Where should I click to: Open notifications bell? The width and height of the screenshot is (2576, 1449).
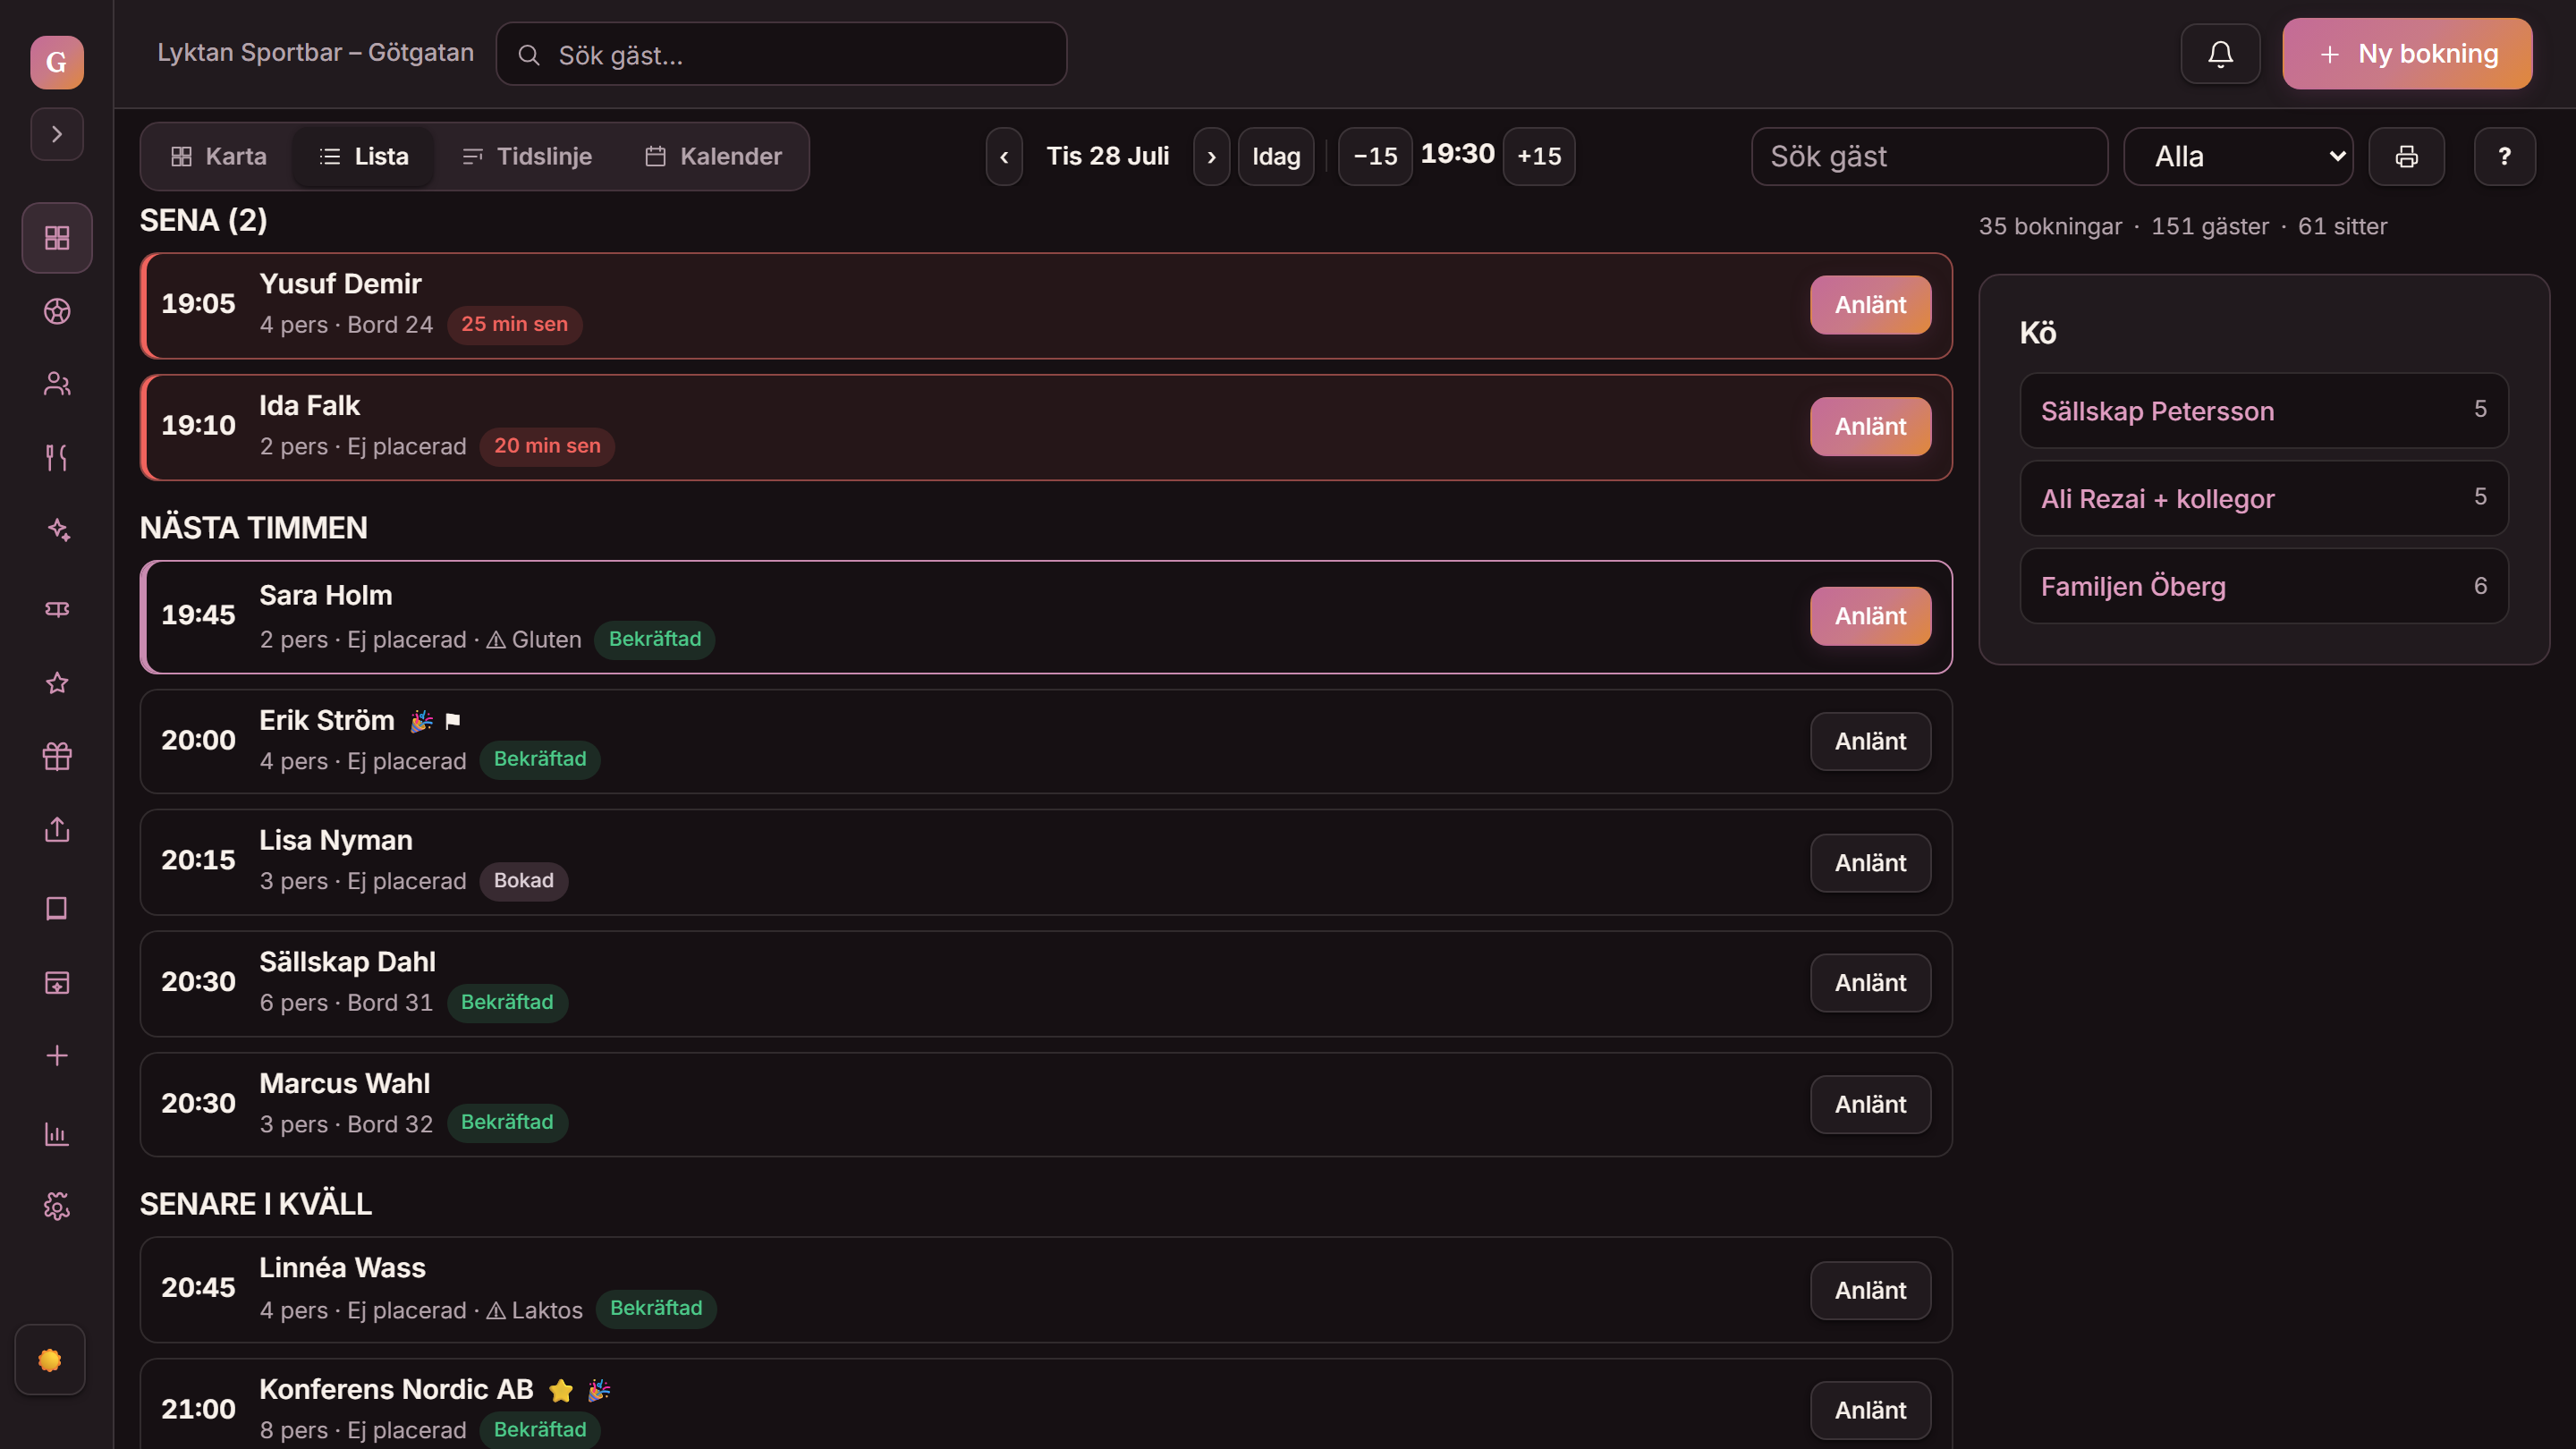pyautogui.click(x=2220, y=54)
